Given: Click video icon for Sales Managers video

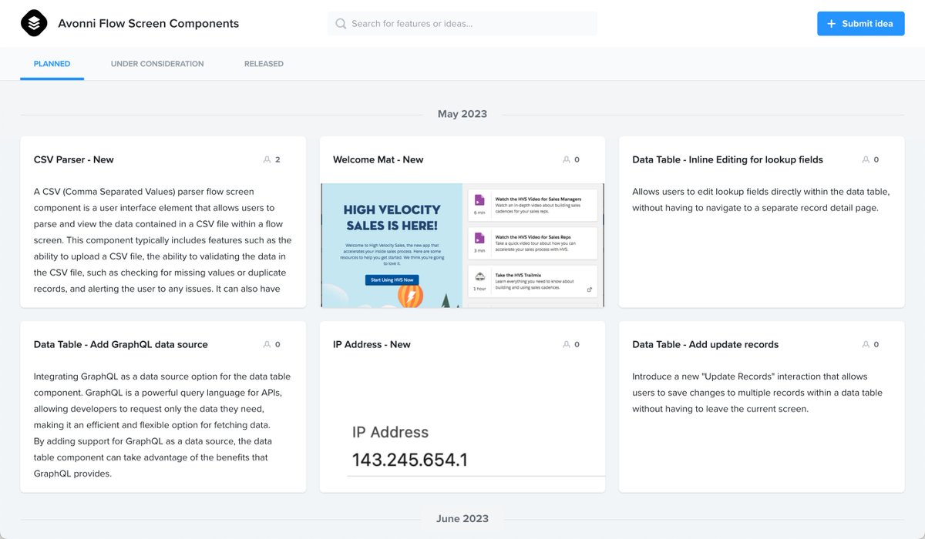Looking at the screenshot, I should pos(479,199).
